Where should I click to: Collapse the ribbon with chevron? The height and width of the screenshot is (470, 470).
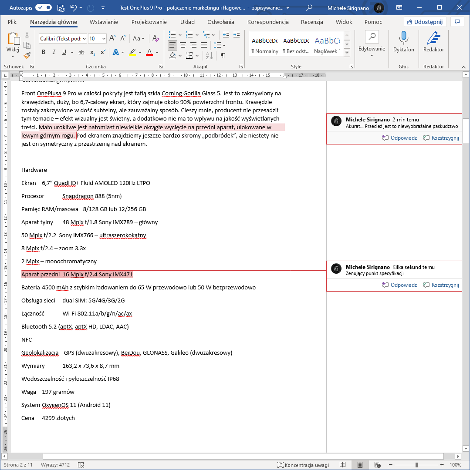(463, 67)
